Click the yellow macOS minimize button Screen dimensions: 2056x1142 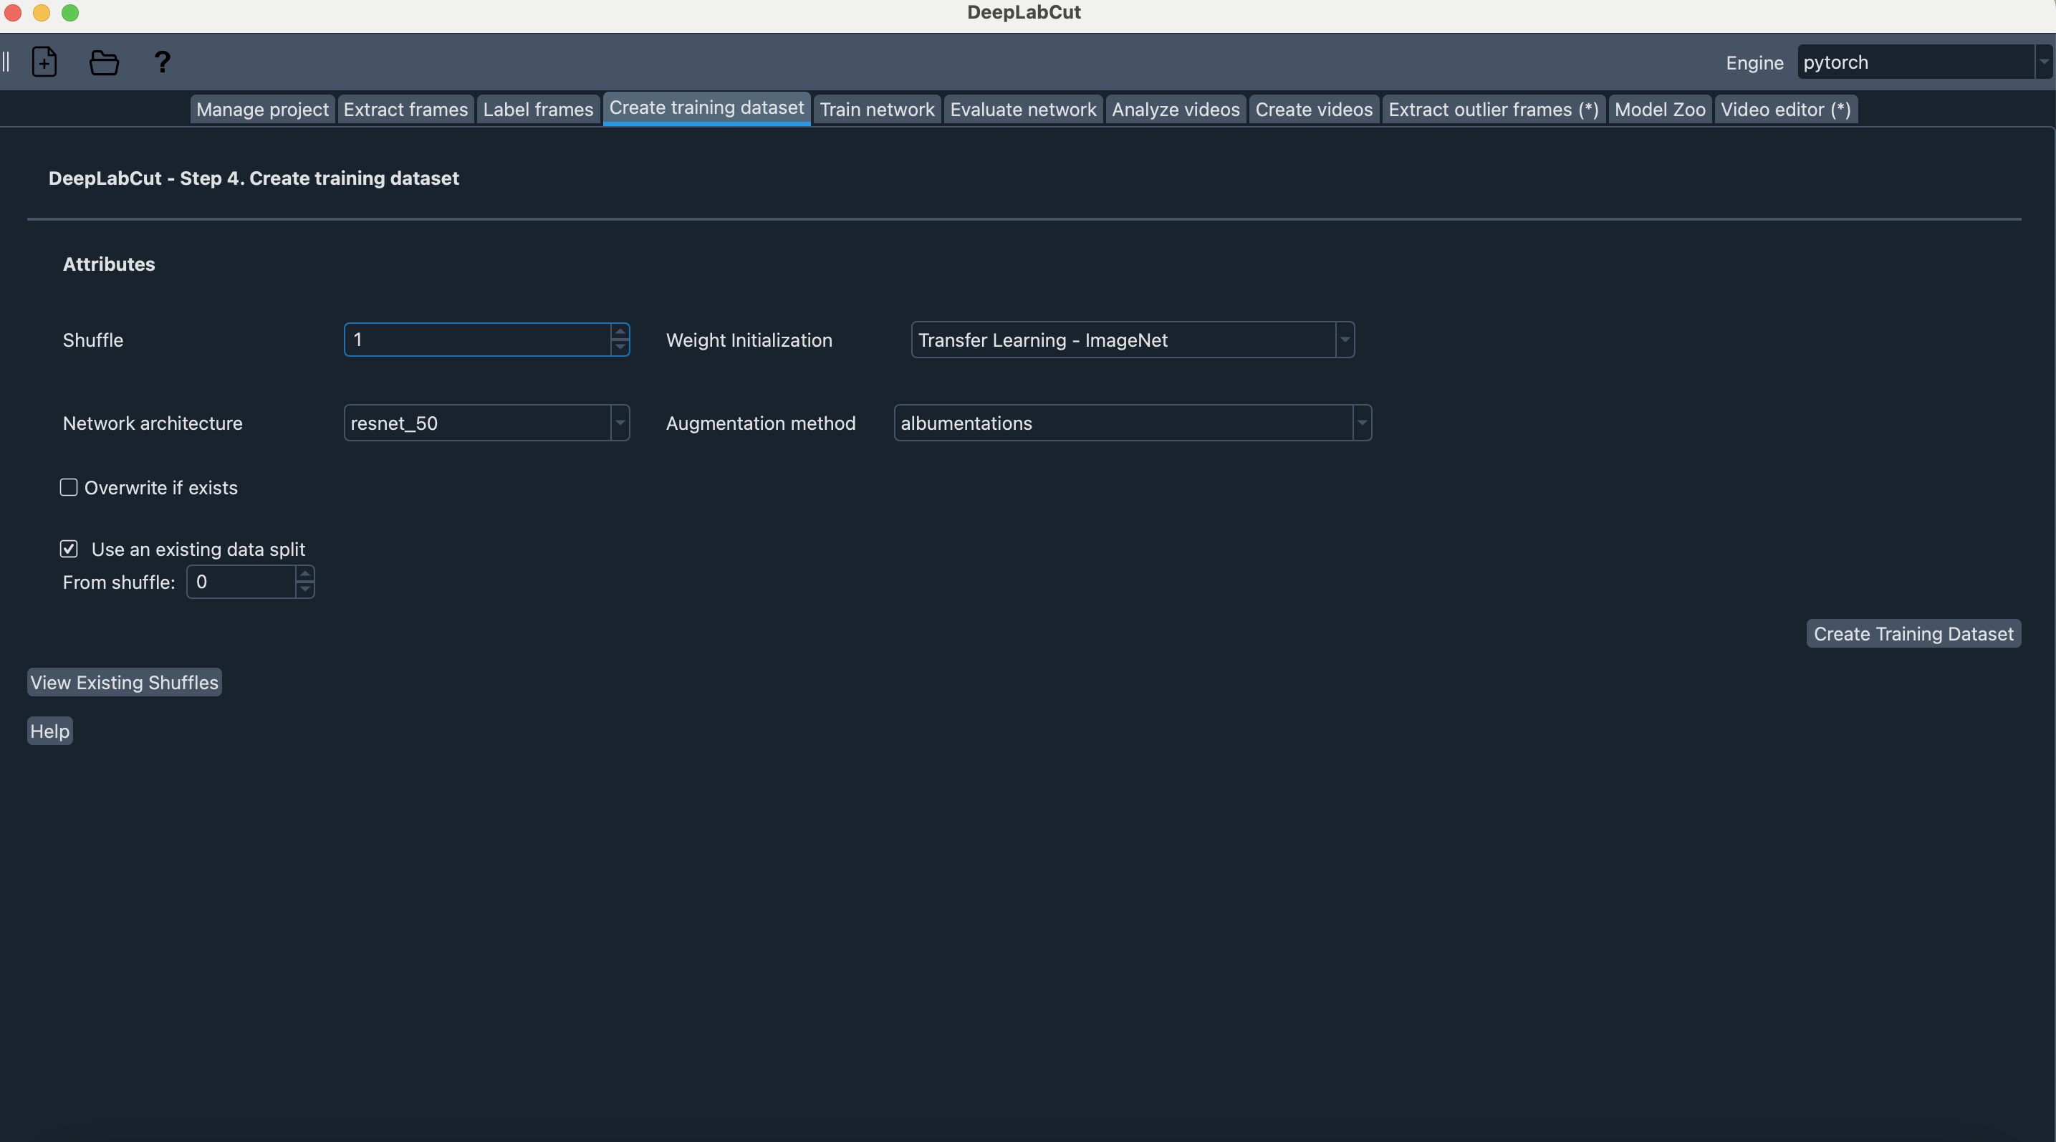point(42,12)
